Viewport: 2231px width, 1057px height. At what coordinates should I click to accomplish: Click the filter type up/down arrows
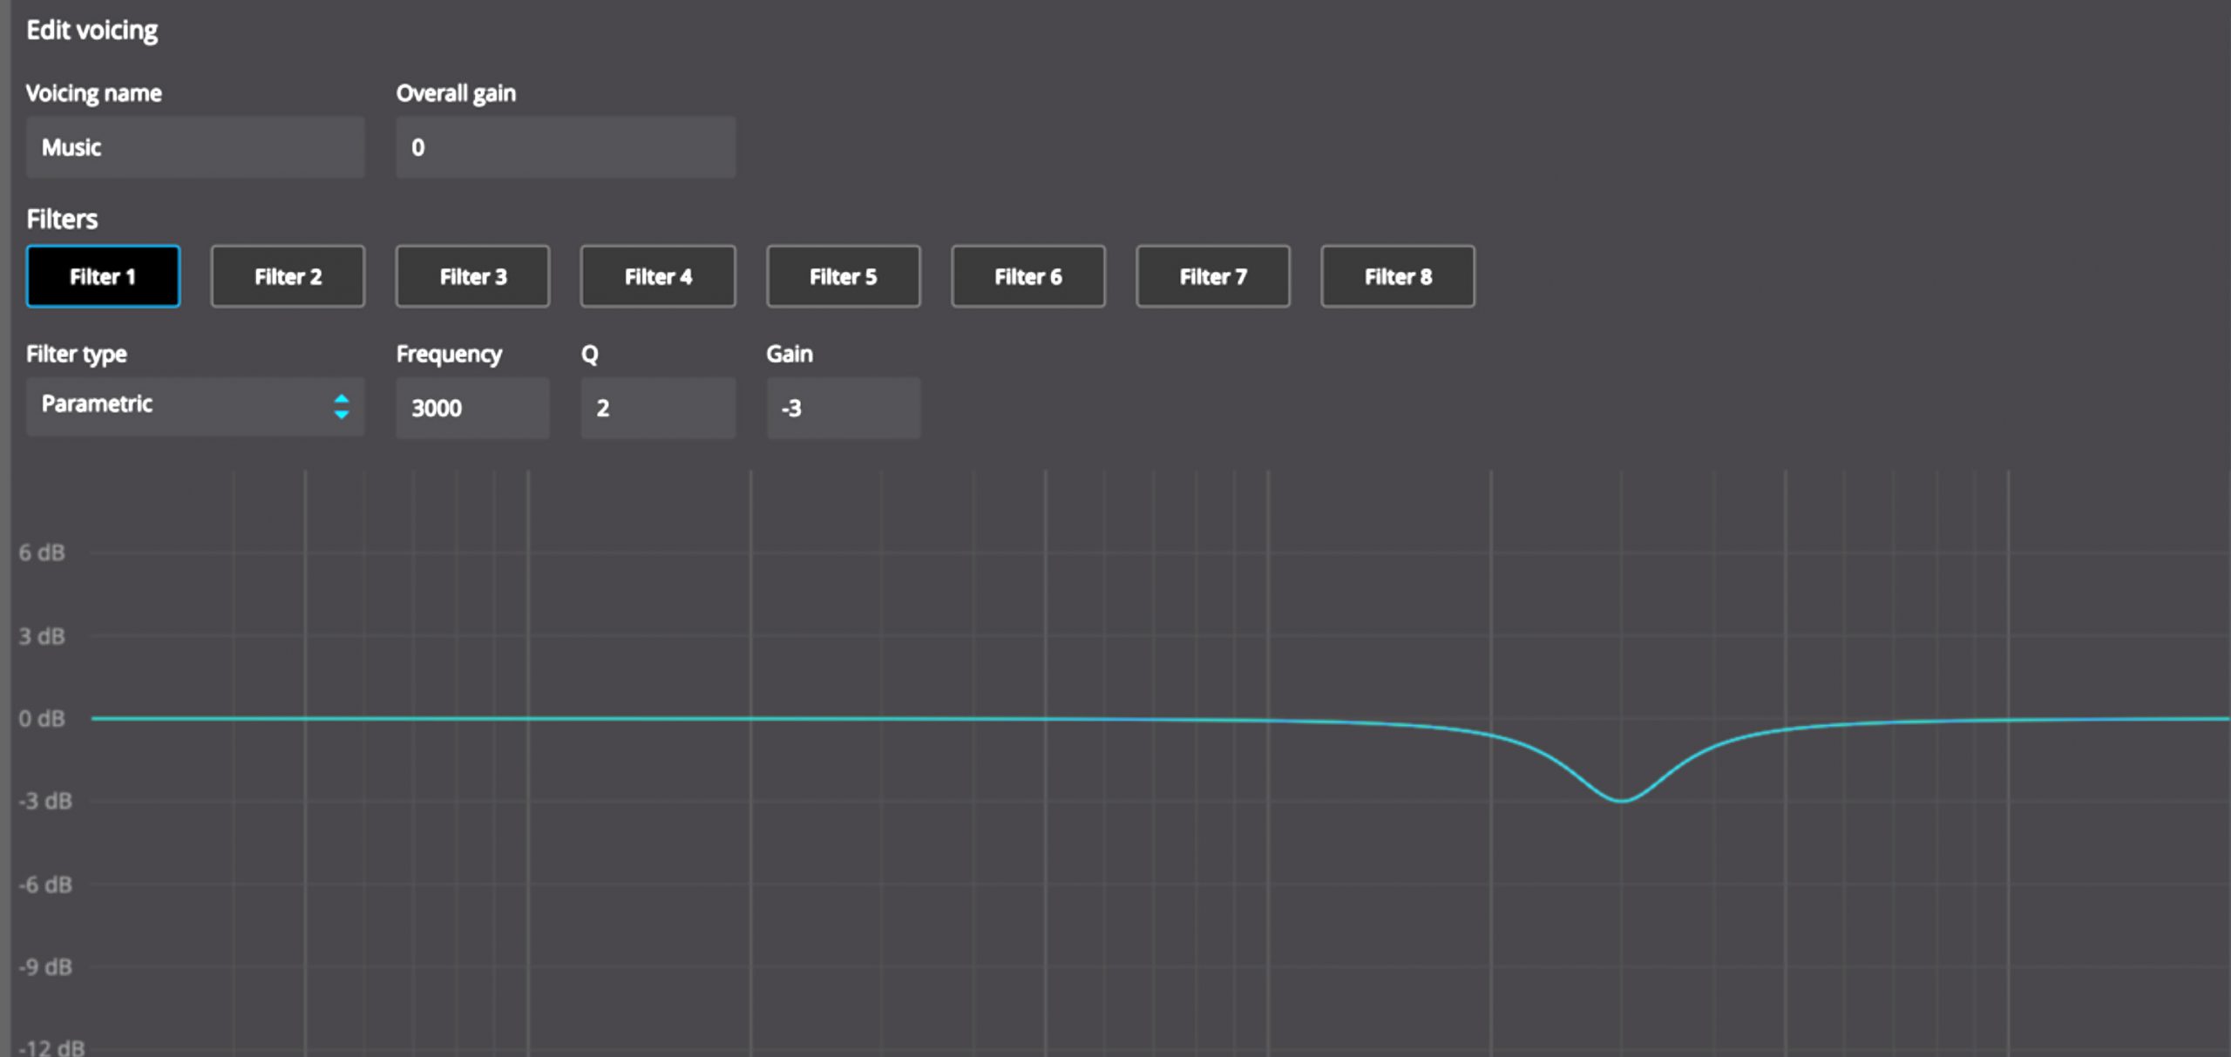pos(342,406)
